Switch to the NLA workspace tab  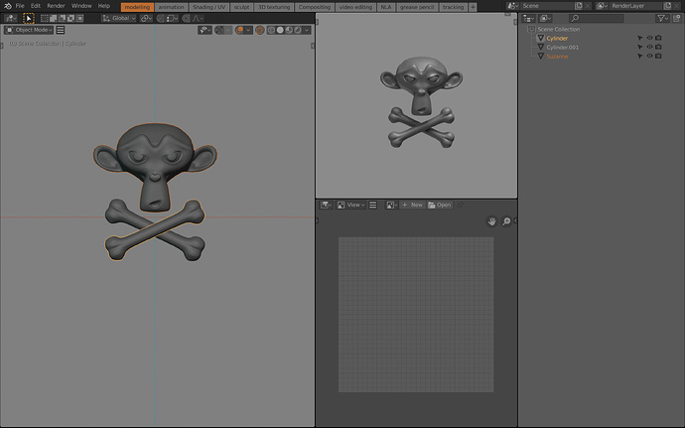coord(386,7)
